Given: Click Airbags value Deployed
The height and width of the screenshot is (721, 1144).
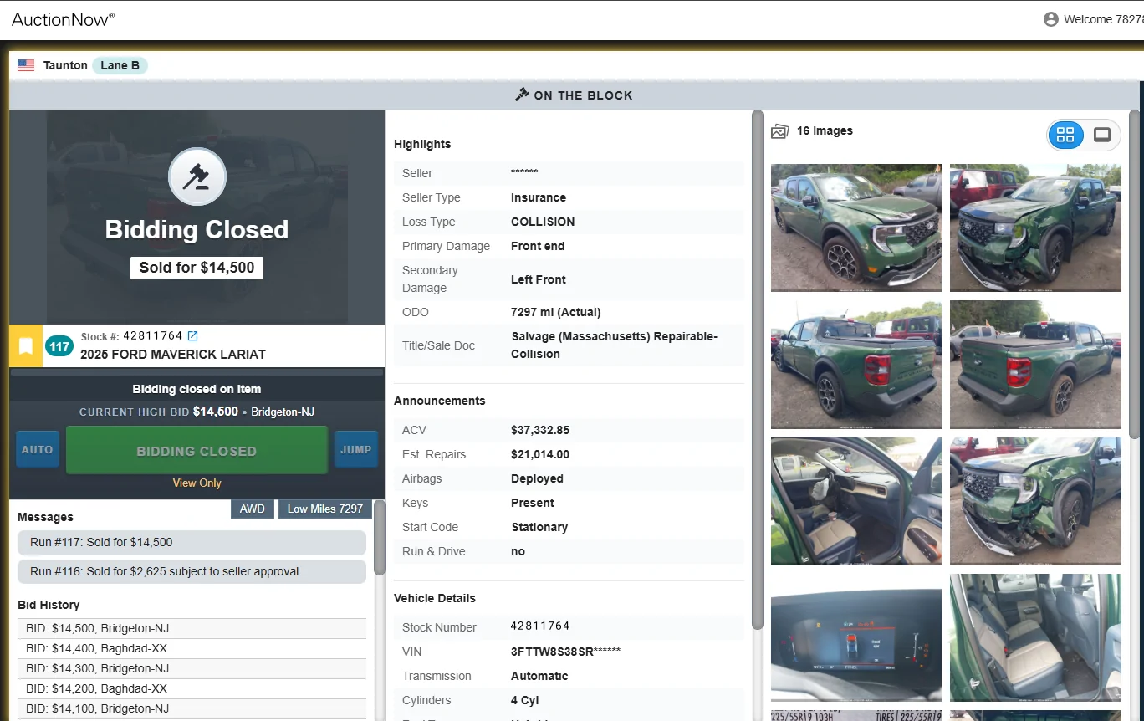Looking at the screenshot, I should (x=538, y=479).
